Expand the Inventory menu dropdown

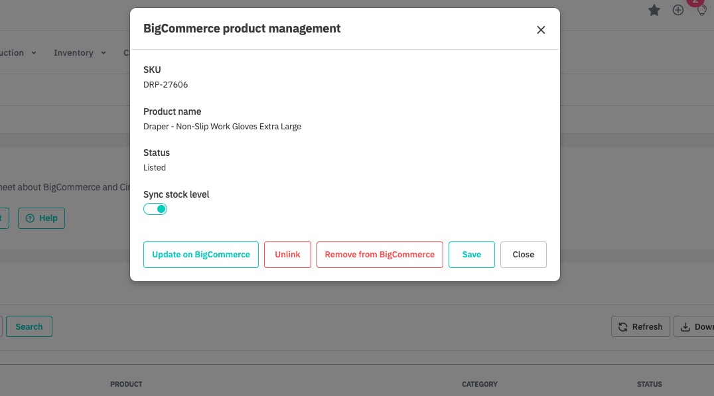click(x=80, y=53)
